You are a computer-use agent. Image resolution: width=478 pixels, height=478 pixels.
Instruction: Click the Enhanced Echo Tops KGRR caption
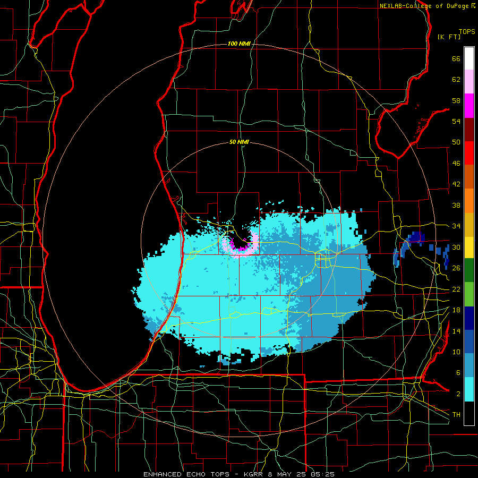(239, 474)
